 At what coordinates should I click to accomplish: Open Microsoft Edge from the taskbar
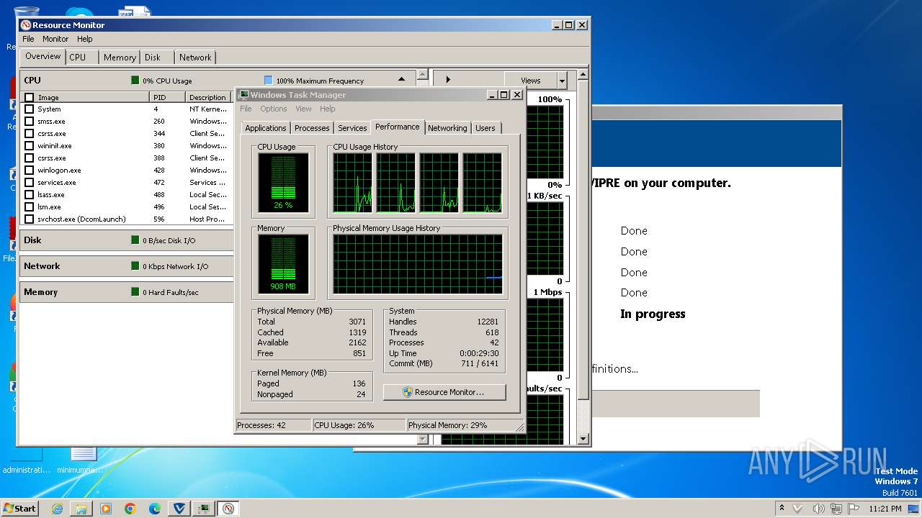tap(155, 509)
